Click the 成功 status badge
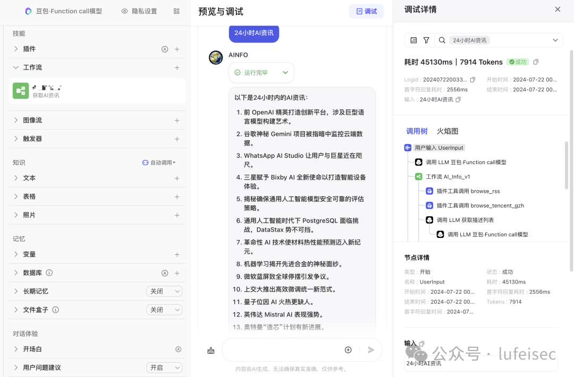Screen dimensions: 574x377 click(x=518, y=62)
